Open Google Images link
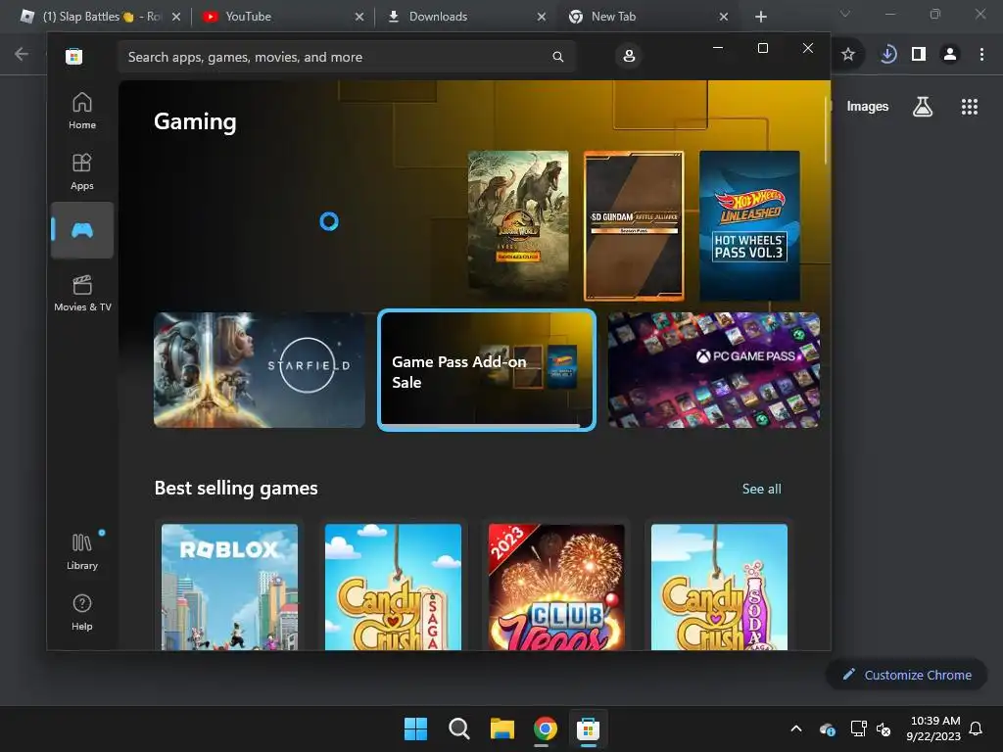The width and height of the screenshot is (1003, 752). [x=868, y=107]
